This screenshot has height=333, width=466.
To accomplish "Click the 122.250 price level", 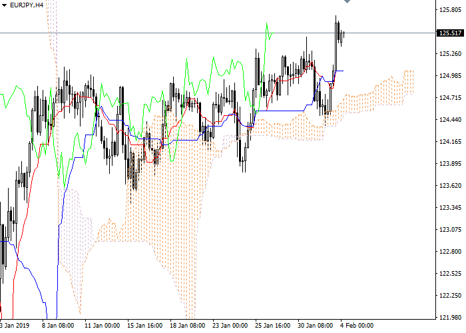I will click(450, 296).
